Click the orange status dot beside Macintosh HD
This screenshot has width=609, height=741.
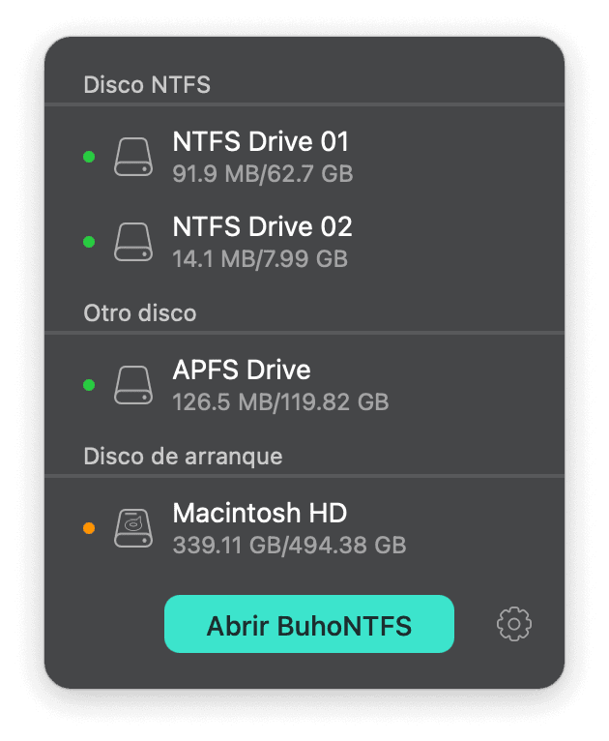point(89,528)
